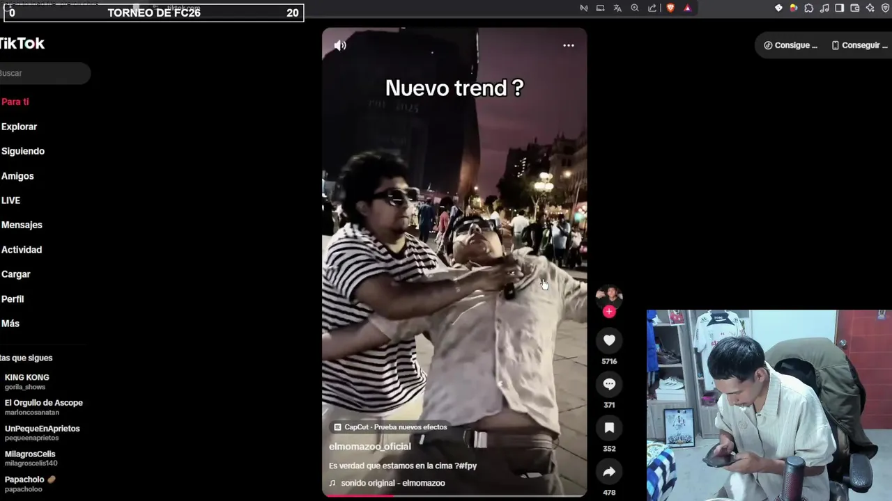Toggle the browser sidebar panel icon
Image resolution: width=892 pixels, height=501 pixels.
click(840, 8)
